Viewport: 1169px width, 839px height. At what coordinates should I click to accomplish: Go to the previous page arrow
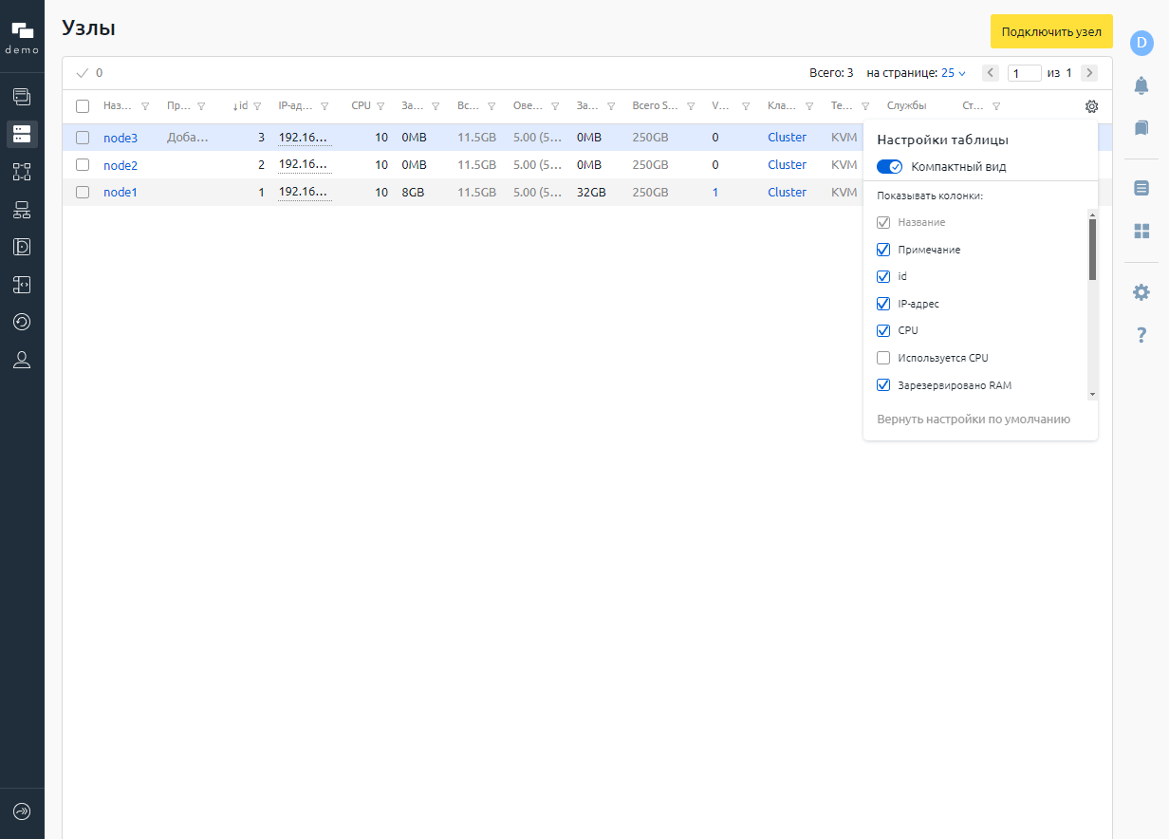(991, 73)
